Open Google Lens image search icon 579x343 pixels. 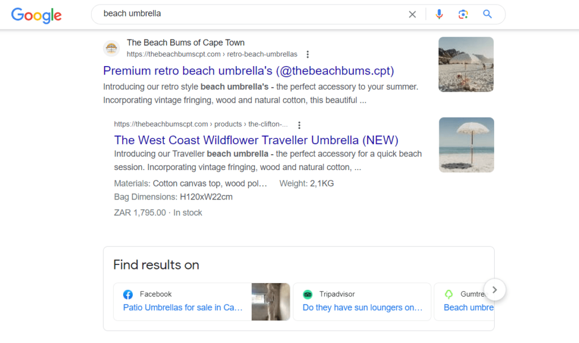coord(463,14)
